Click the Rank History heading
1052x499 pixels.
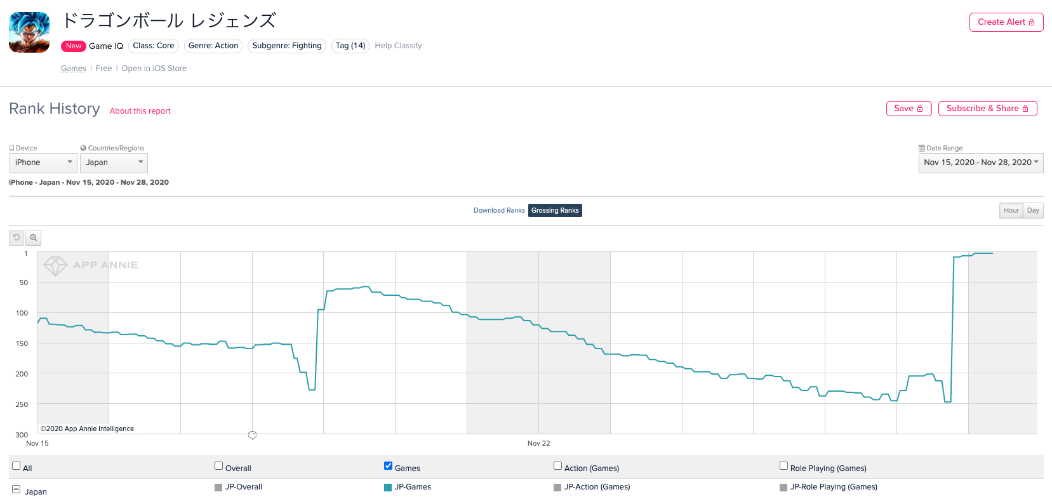(55, 109)
